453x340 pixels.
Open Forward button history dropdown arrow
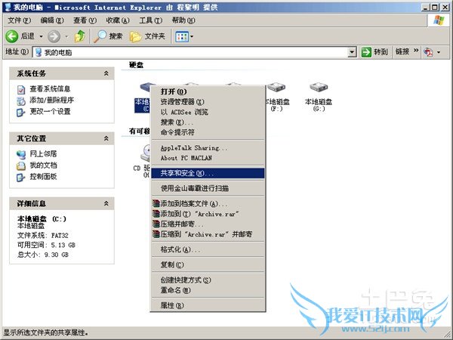pyautogui.click(x=66, y=36)
